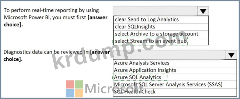Open the second dropdown arrow for diagnostics data
The height and width of the screenshot is (99, 240).
click(x=231, y=55)
